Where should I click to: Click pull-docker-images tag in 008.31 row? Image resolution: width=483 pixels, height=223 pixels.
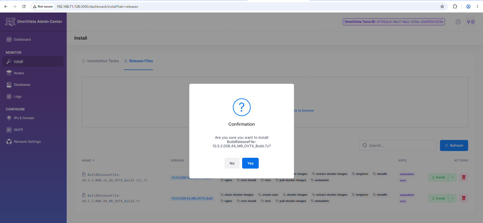[291, 180]
